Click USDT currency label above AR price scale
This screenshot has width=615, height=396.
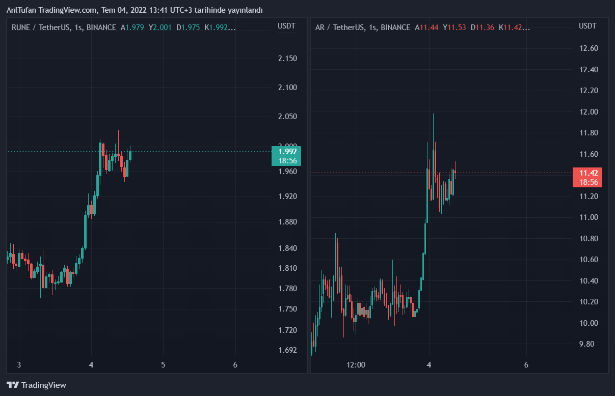pyautogui.click(x=588, y=25)
